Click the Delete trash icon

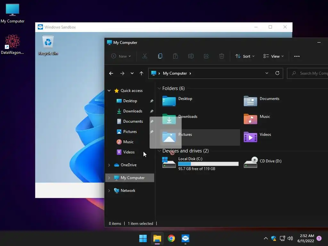[x=222, y=56]
